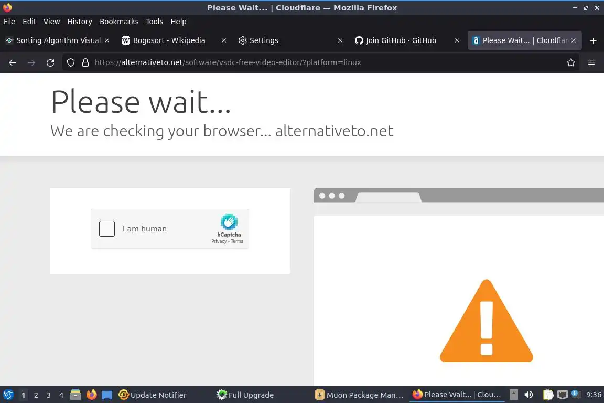Click the show desktop taskbar icon

click(x=107, y=395)
